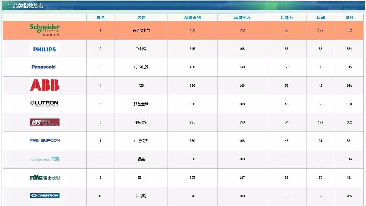The height and width of the screenshot is (206, 366).
Task: Click the Panasonic logo
Action: click(44, 67)
